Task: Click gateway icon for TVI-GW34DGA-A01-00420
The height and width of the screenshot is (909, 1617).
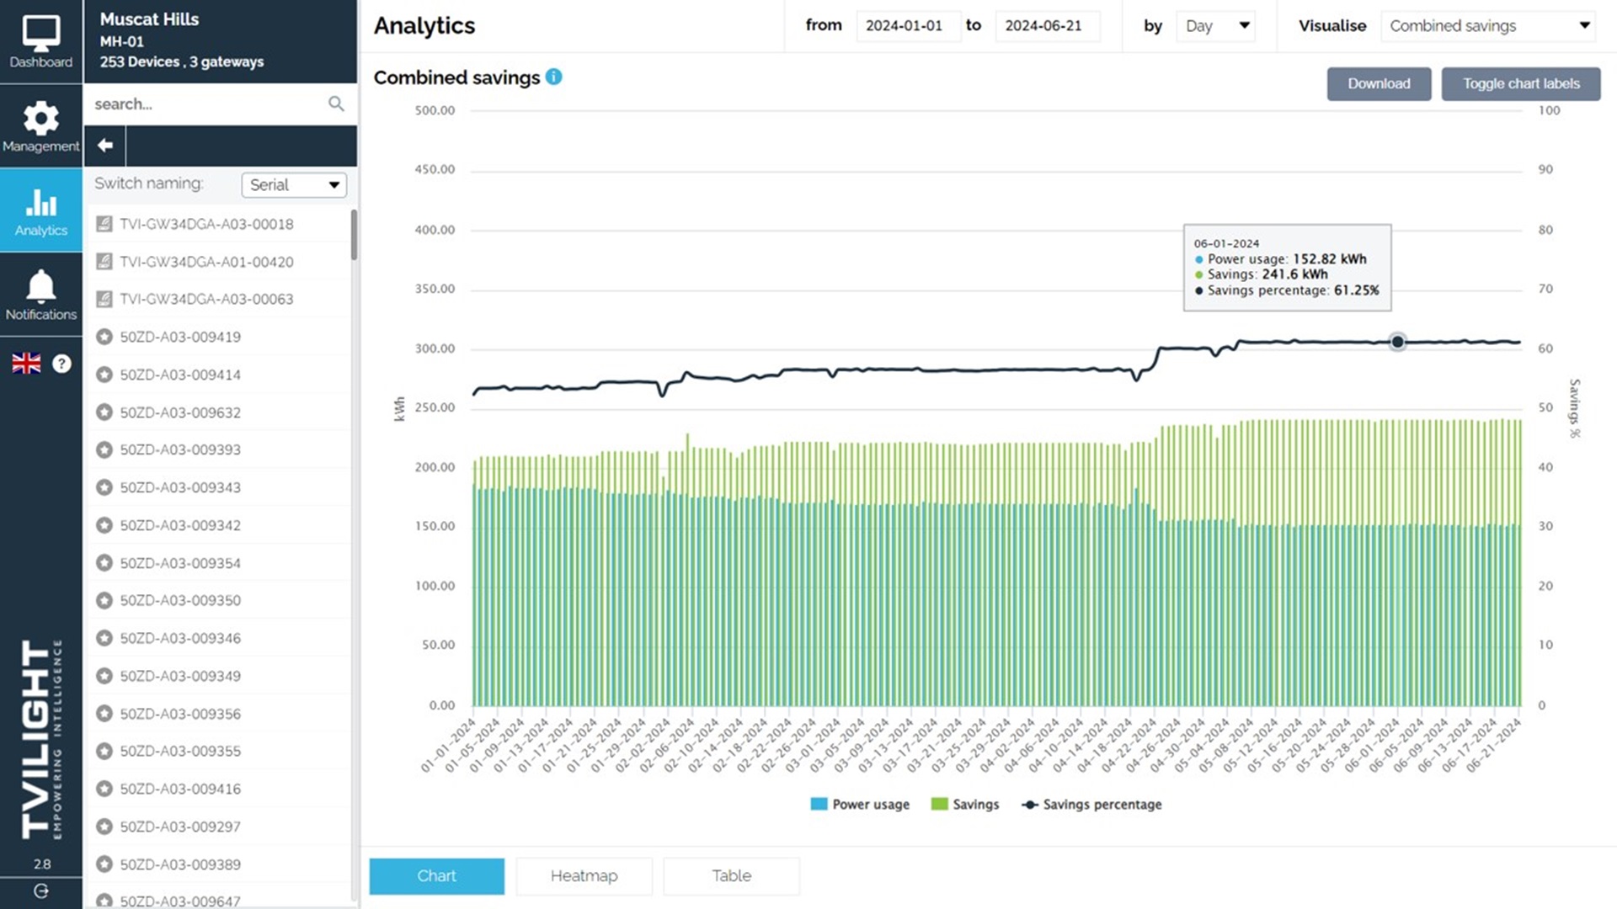Action: (104, 262)
